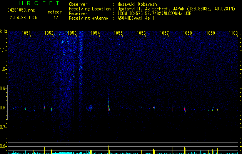
Task: Click the 1053 time axis label
Action: pyautogui.click(x=72, y=33)
